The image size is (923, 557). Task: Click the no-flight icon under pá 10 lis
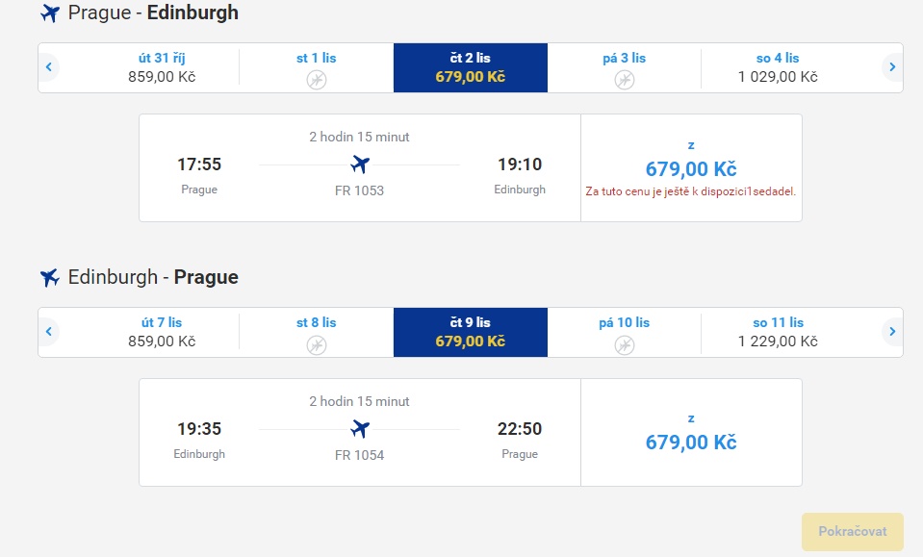tap(624, 344)
